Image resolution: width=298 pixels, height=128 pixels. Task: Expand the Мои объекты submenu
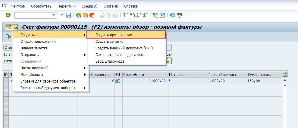click(x=50, y=75)
